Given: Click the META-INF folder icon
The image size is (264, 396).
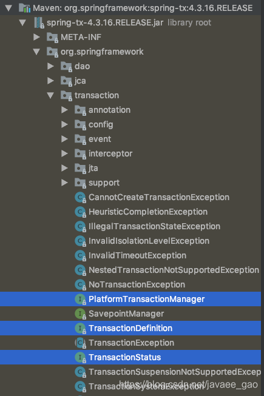Looking at the screenshot, I should coord(53,38).
